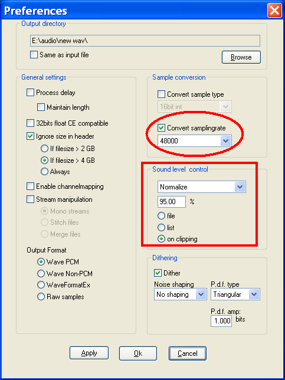Viewport: 285px width, 380px height.
Task: Toggle the Dither checkbox
Action: tap(158, 273)
